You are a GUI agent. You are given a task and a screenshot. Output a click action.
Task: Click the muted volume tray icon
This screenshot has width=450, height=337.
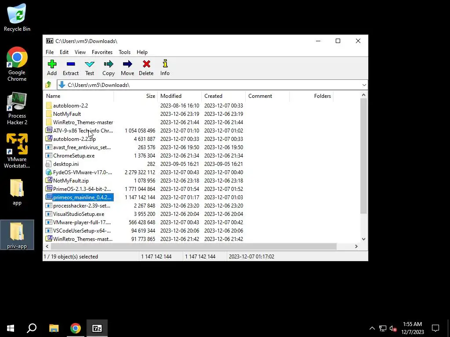(393, 328)
